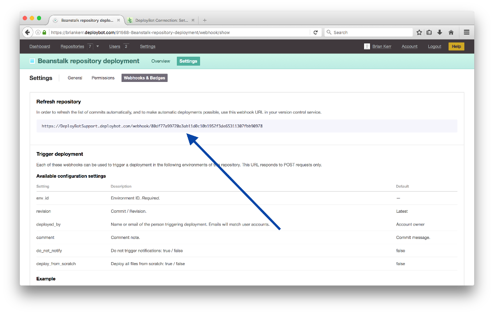Go to the Account page
The height and width of the screenshot is (314, 494).
[x=409, y=46]
